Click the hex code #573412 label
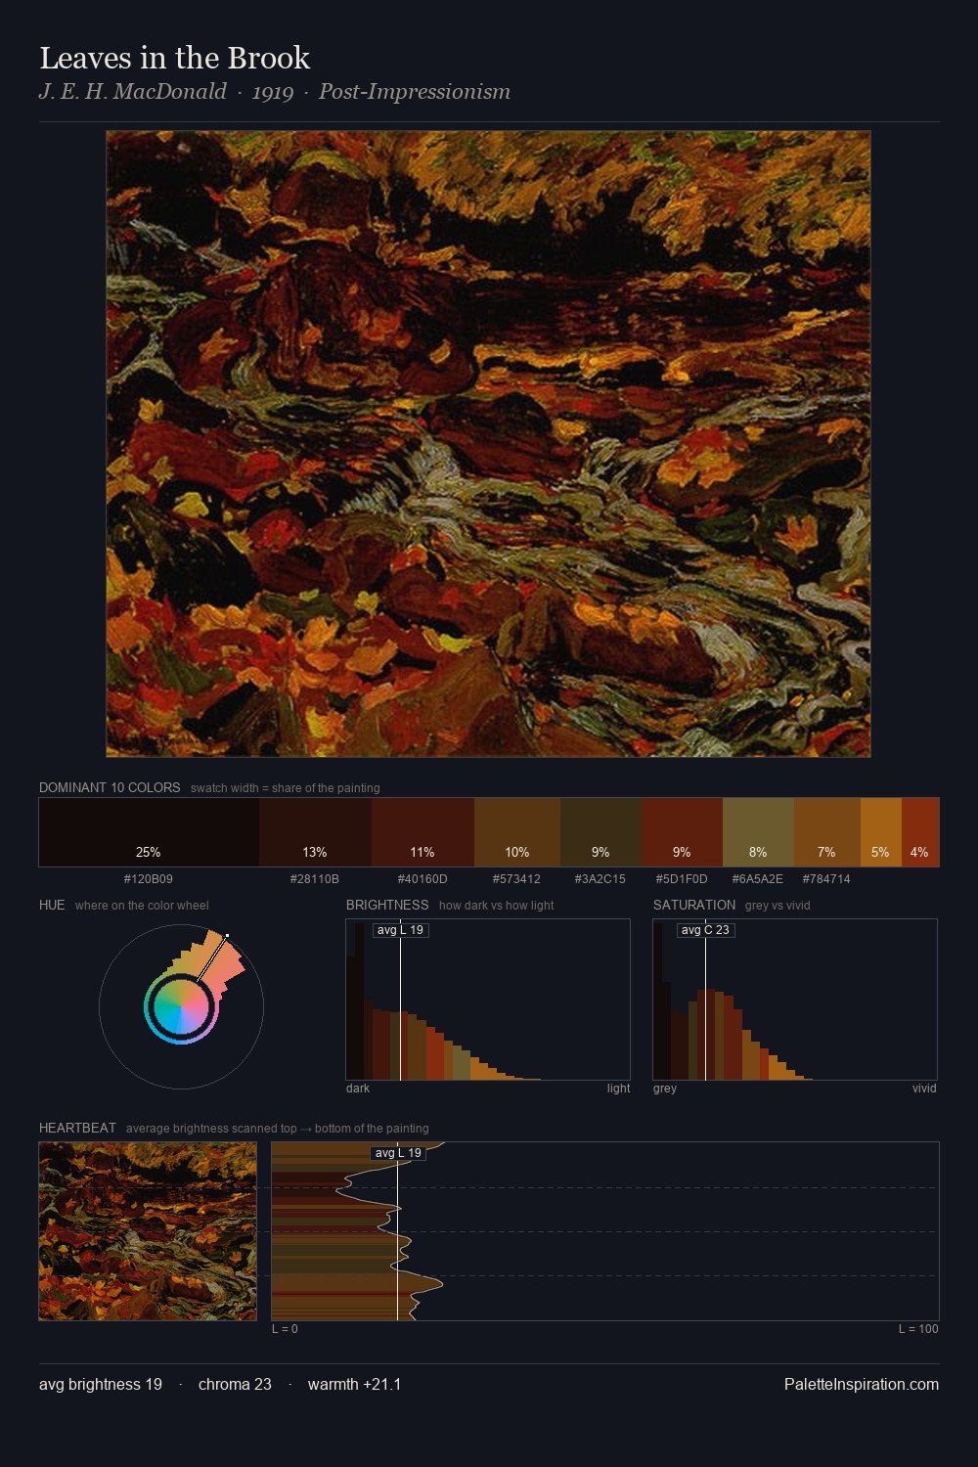 (x=516, y=879)
